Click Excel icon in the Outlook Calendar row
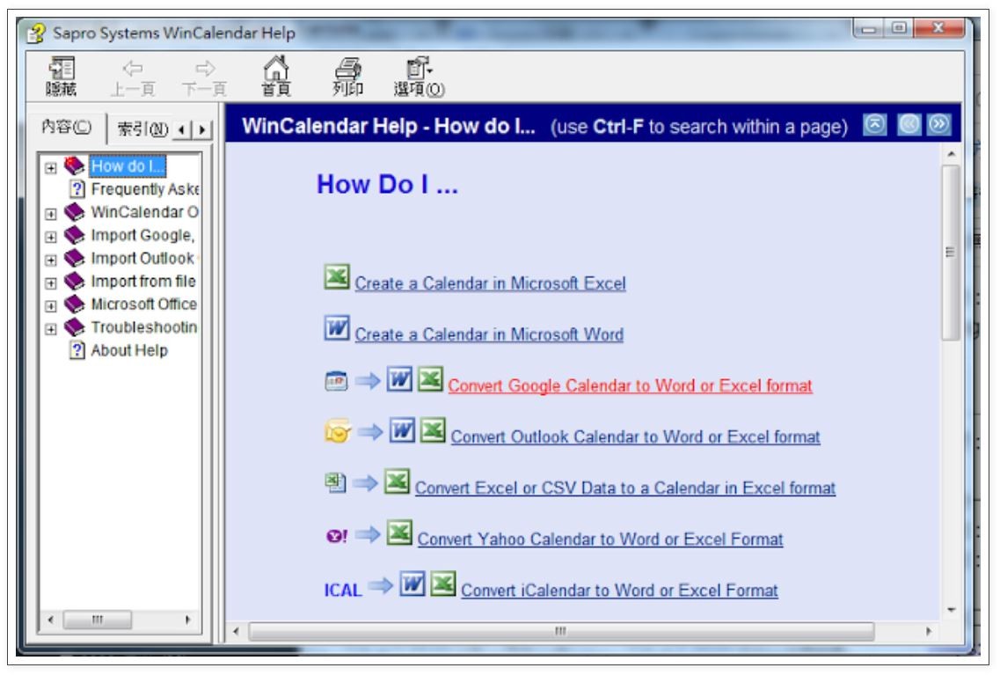 tap(433, 430)
